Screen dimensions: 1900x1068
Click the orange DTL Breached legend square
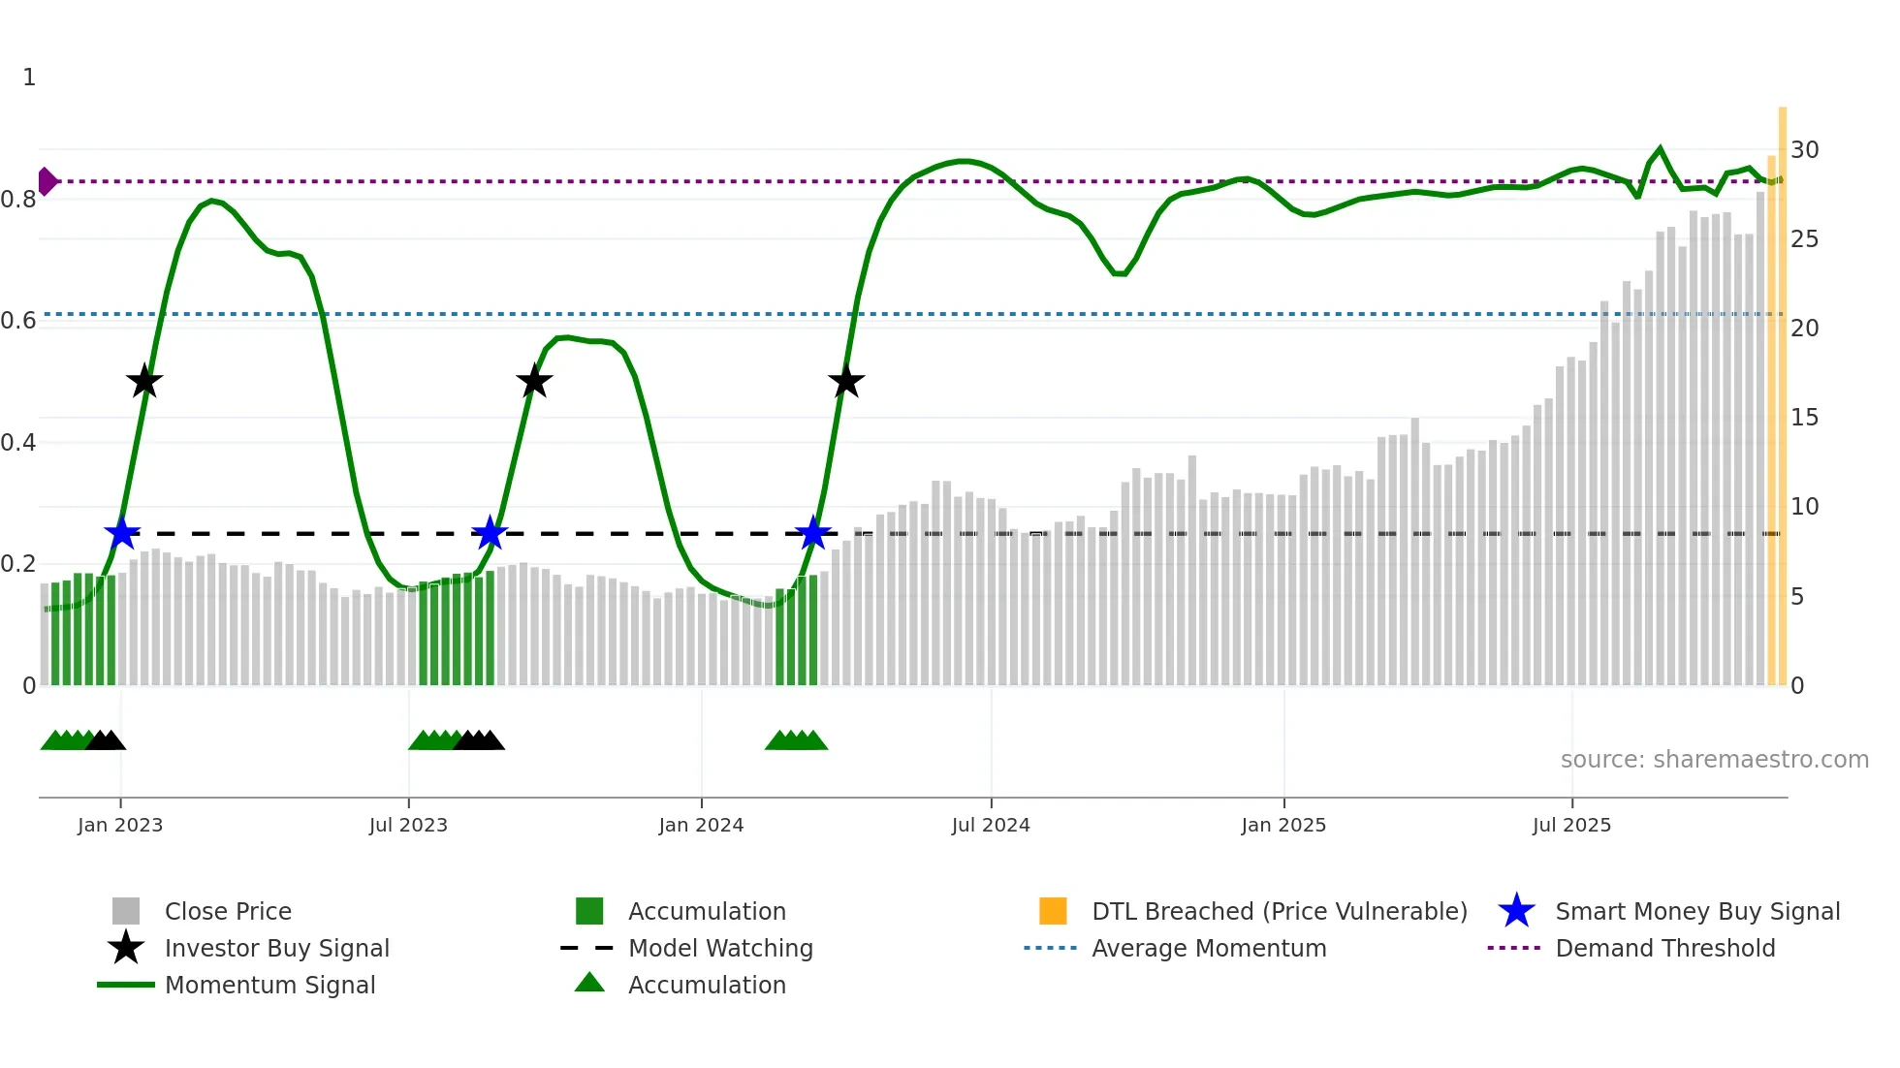1053,911
